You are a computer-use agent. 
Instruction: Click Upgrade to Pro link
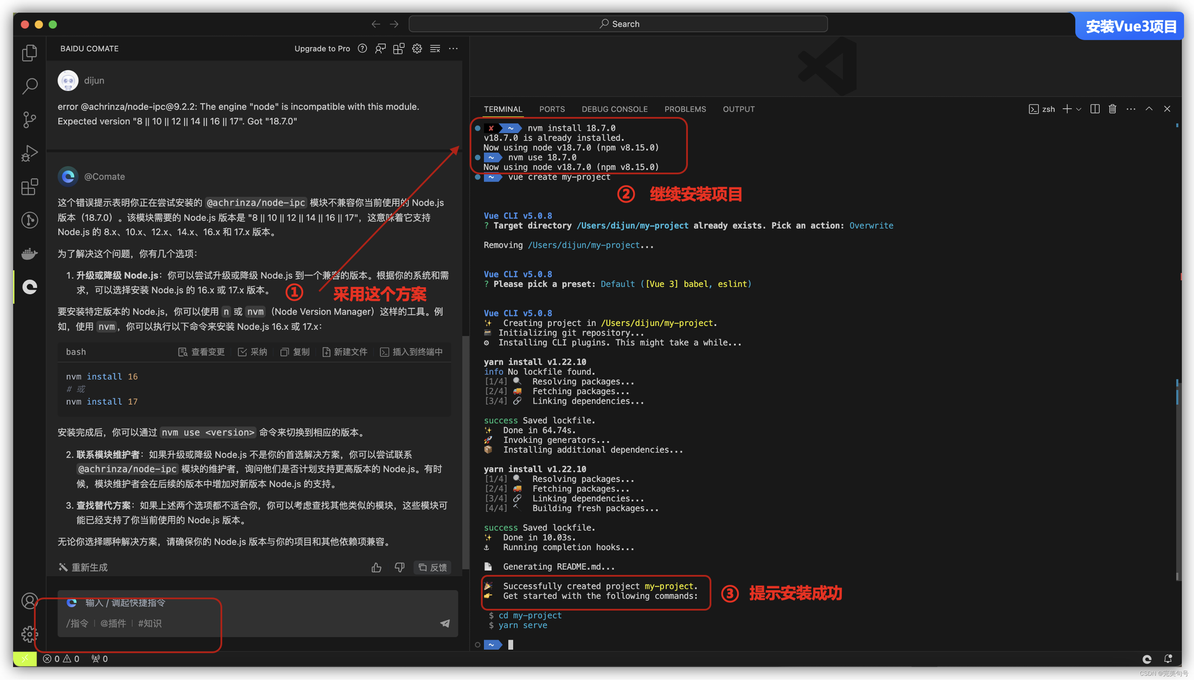[x=322, y=48]
